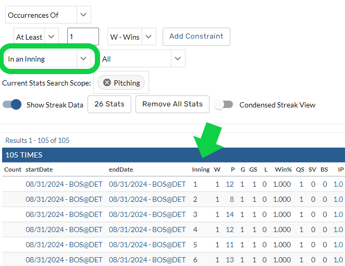Screen dimensions: 345x266
Task: Click the Add Constraint button
Action: pyautogui.click(x=196, y=37)
